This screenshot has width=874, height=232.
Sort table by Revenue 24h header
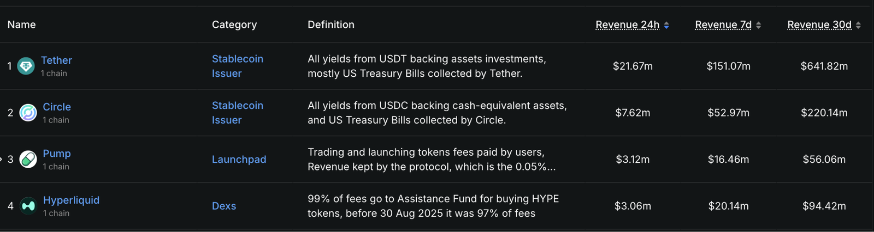pos(627,25)
